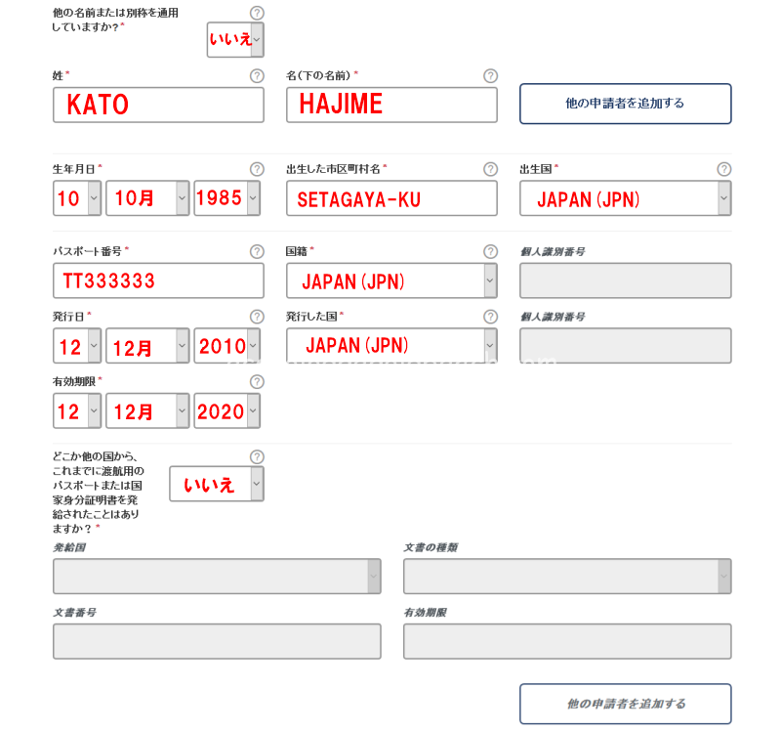Viewport: 781px width, 731px height.
Task: Open expiry year 2020 dropdown
Action: tap(226, 410)
